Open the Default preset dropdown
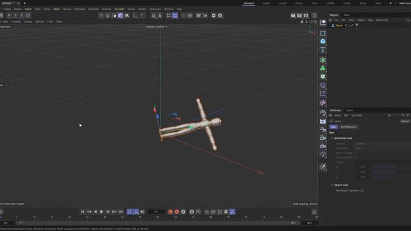Screen dimensions: 411x231 coord(405,121)
